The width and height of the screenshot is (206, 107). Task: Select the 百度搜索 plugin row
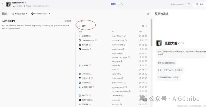click(x=85, y=104)
